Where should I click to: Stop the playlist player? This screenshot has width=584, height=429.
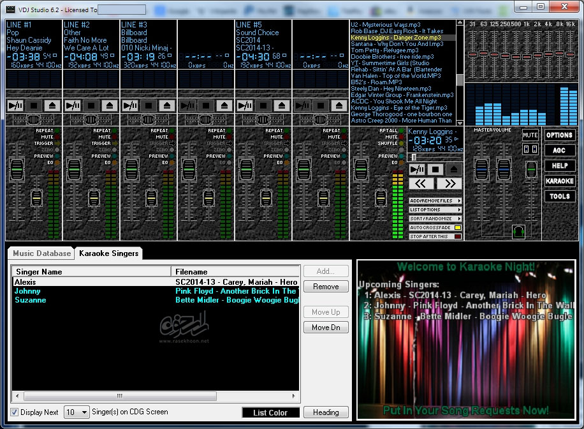[435, 170]
